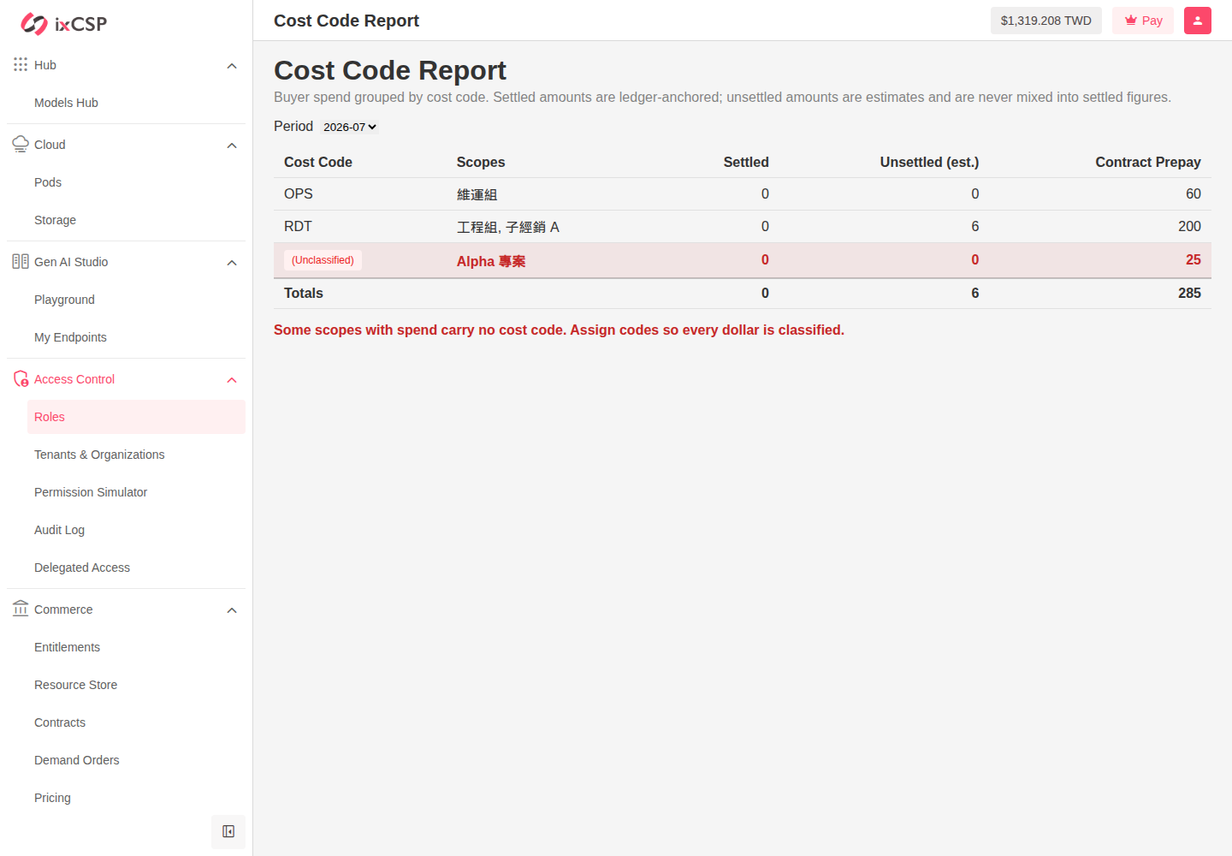The image size is (1232, 856).
Task: Click the crown Pay button
Action: click(1143, 21)
